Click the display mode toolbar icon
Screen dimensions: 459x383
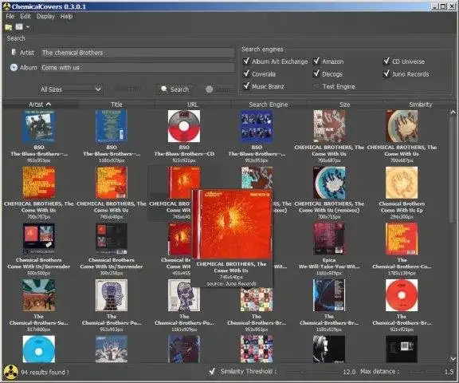19,27
